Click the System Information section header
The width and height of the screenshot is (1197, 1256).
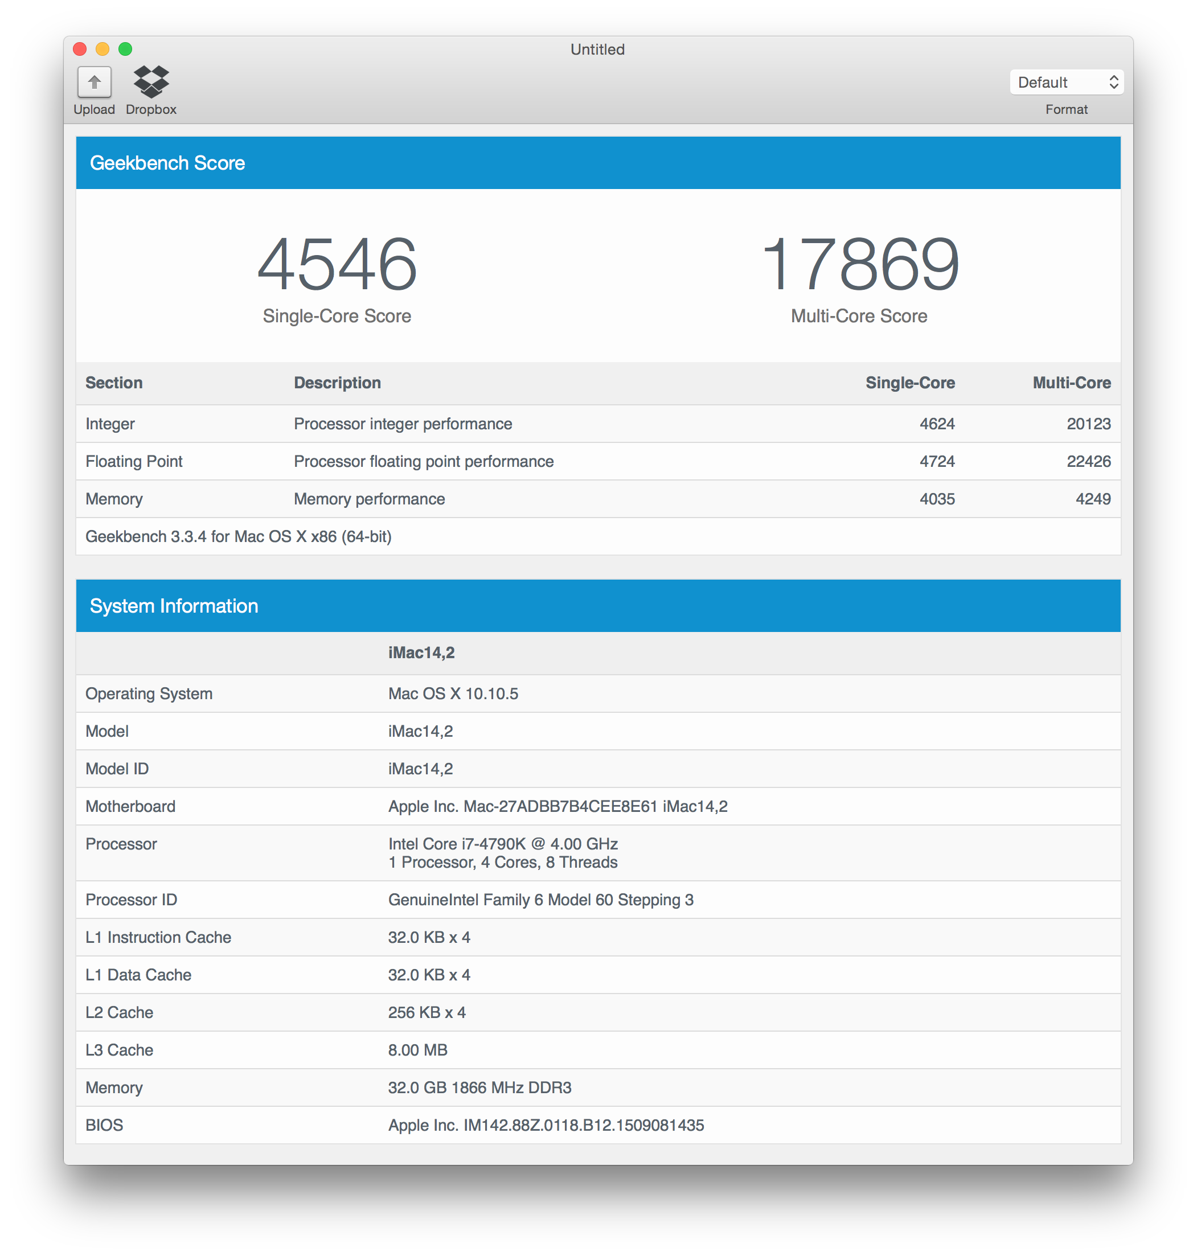pyautogui.click(x=174, y=606)
